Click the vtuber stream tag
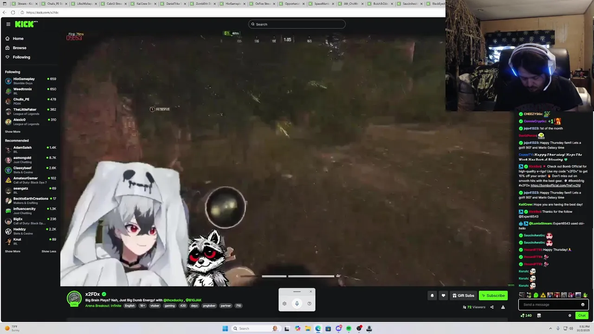Image resolution: width=594 pixels, height=334 pixels. point(155,306)
